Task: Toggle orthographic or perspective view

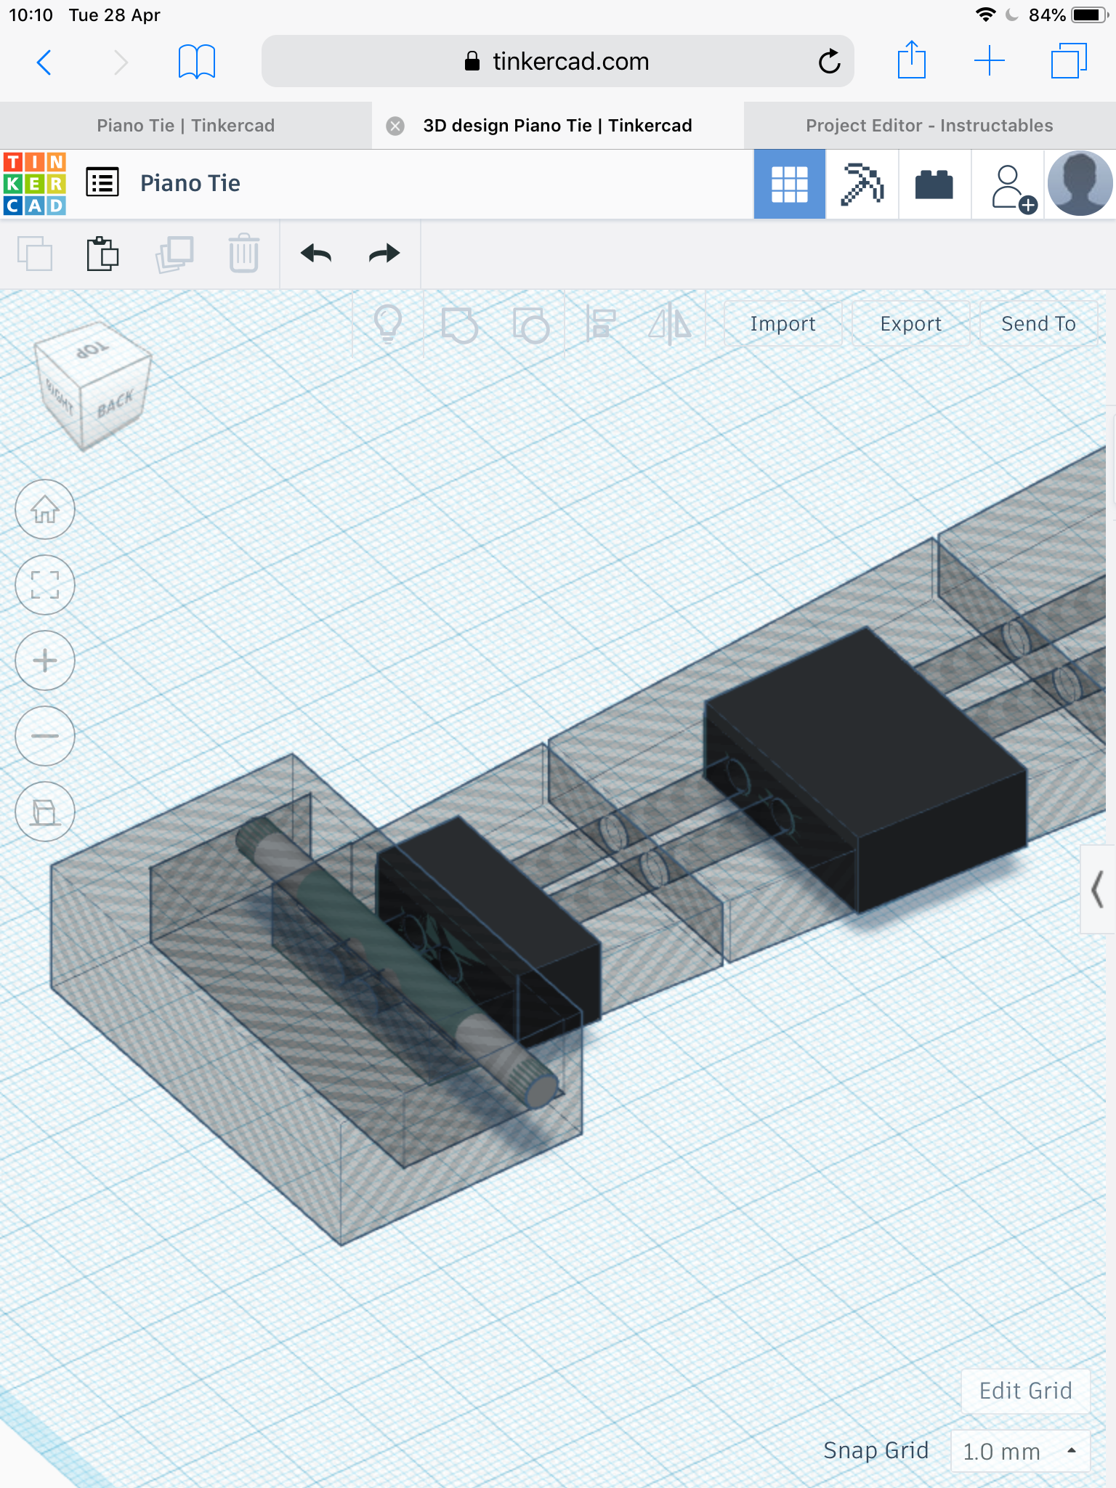Action: tap(45, 812)
